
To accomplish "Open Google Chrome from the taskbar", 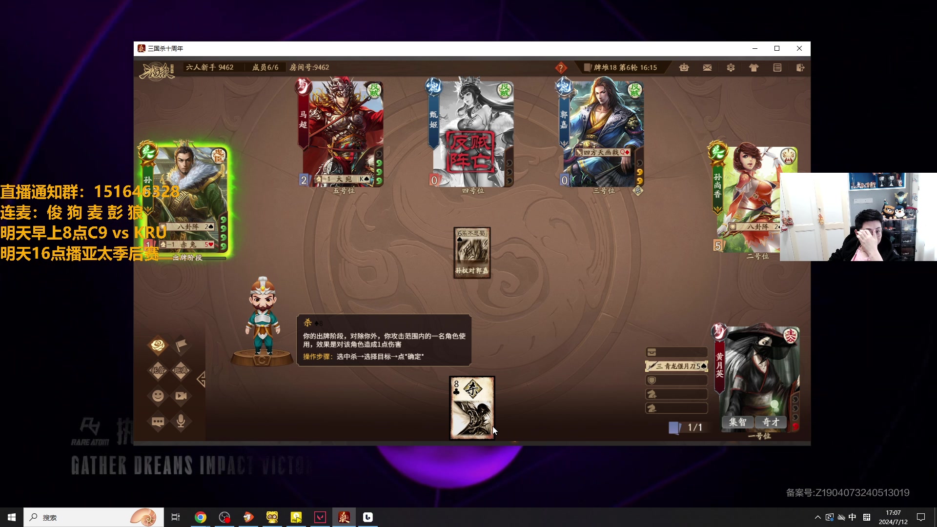I will [x=201, y=517].
